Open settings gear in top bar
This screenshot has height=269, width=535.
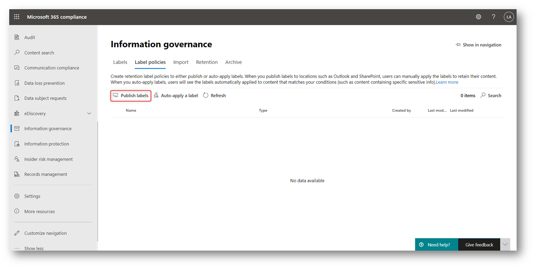(478, 17)
